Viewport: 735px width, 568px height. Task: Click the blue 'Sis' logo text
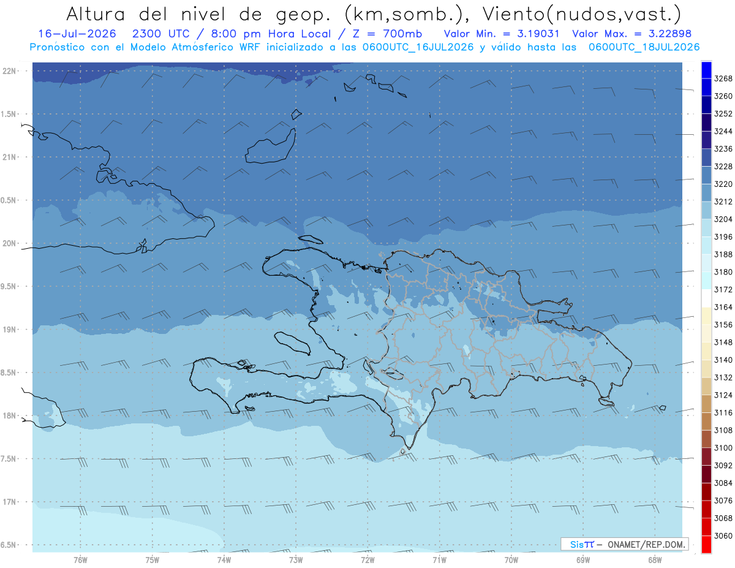click(576, 544)
